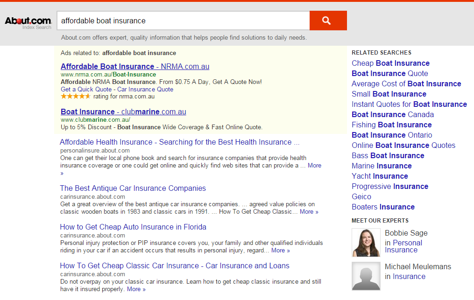Open the 'Affordable Boat Insurance - NRMA.com.au' ad
The width and height of the screenshot is (474, 300).
(x=135, y=66)
